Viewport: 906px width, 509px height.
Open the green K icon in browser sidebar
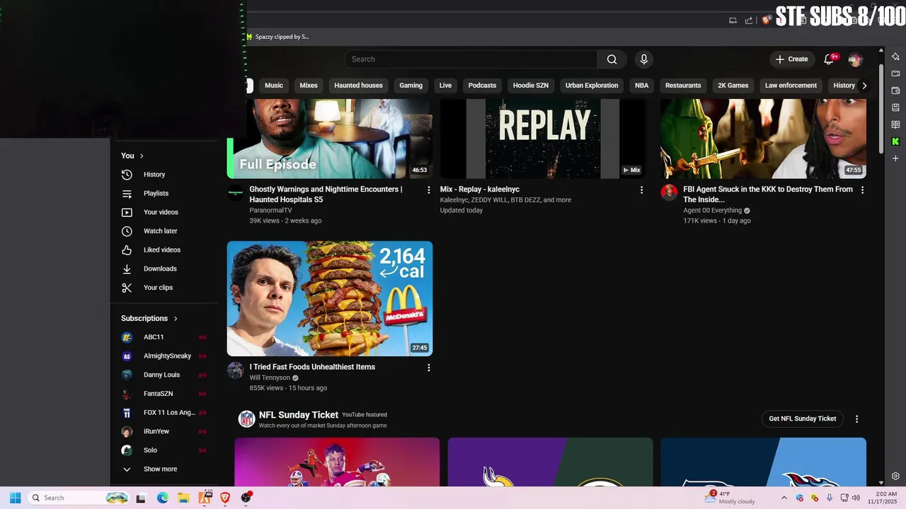pos(895,141)
